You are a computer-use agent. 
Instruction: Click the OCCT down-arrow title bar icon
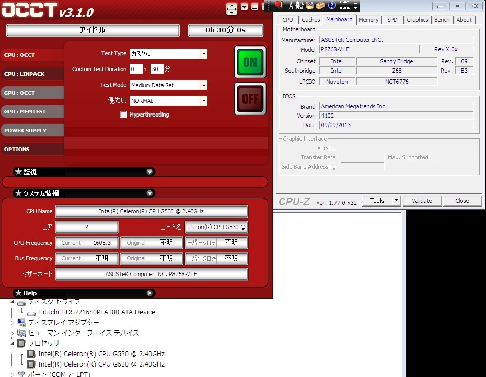(x=244, y=7)
